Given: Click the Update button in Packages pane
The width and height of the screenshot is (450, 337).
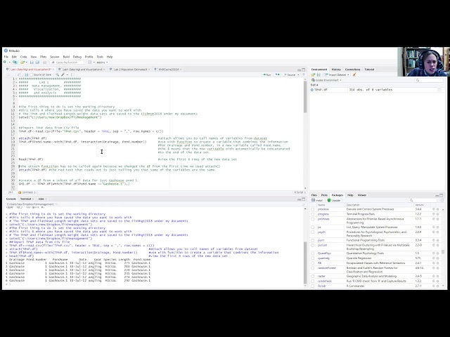Looking at the screenshot, I should pyautogui.click(x=334, y=200).
